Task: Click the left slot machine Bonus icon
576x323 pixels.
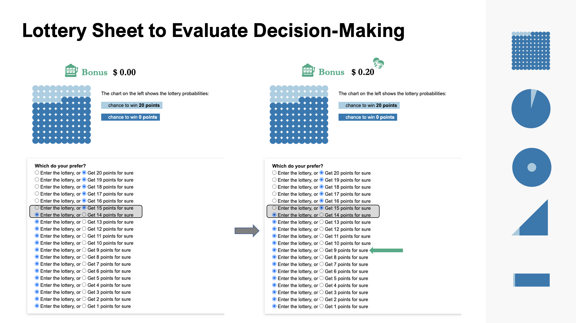Action: point(71,70)
